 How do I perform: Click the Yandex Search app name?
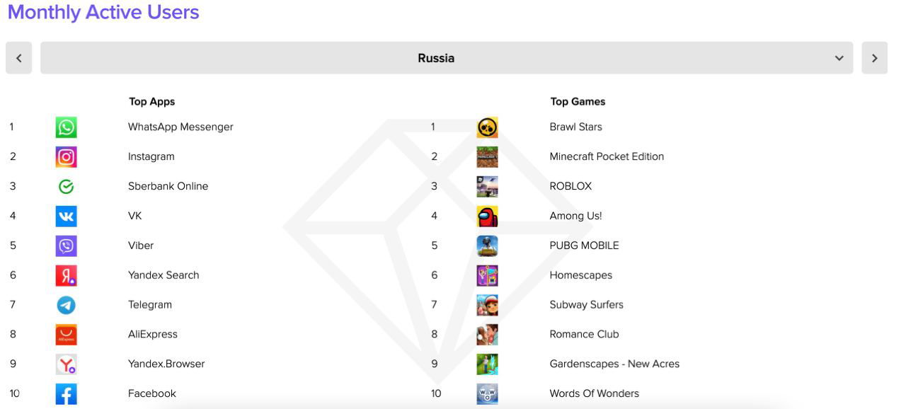(x=164, y=275)
